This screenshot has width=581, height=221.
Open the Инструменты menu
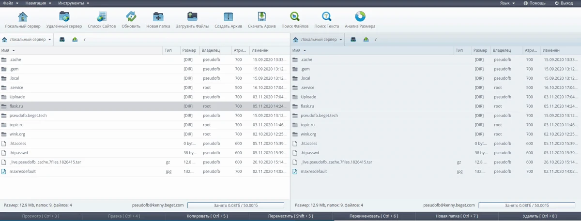74,3
